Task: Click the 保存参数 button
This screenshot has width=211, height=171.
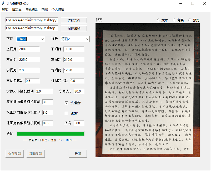Action: 14,154
